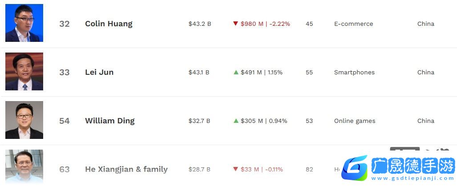Open Colin Huang's profile photo
The image size is (457, 187).
24,23
